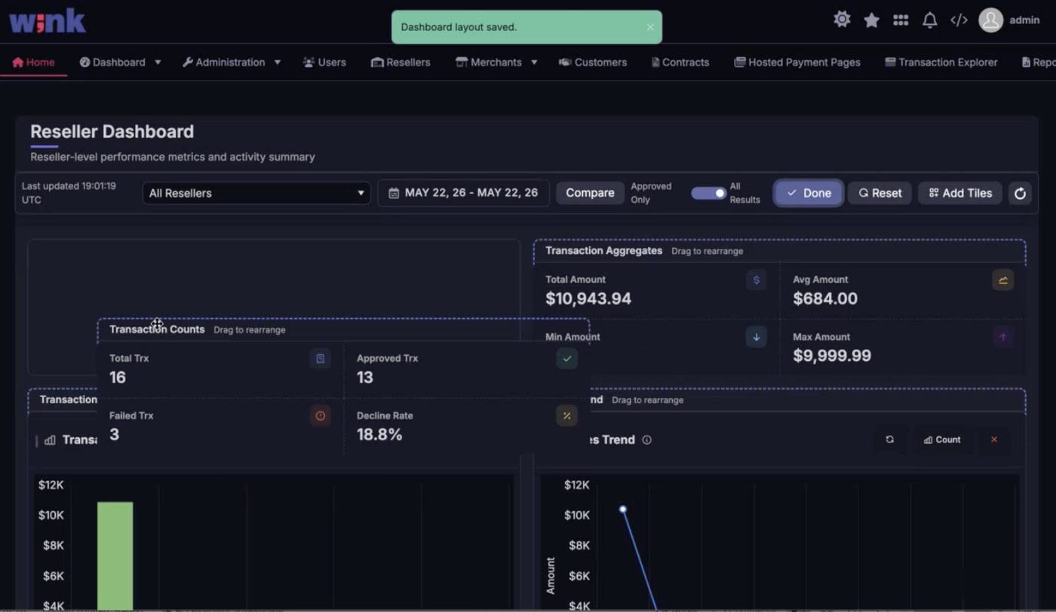Refresh the Trend chart tile
This screenshot has height=612, width=1056.
tap(890, 439)
